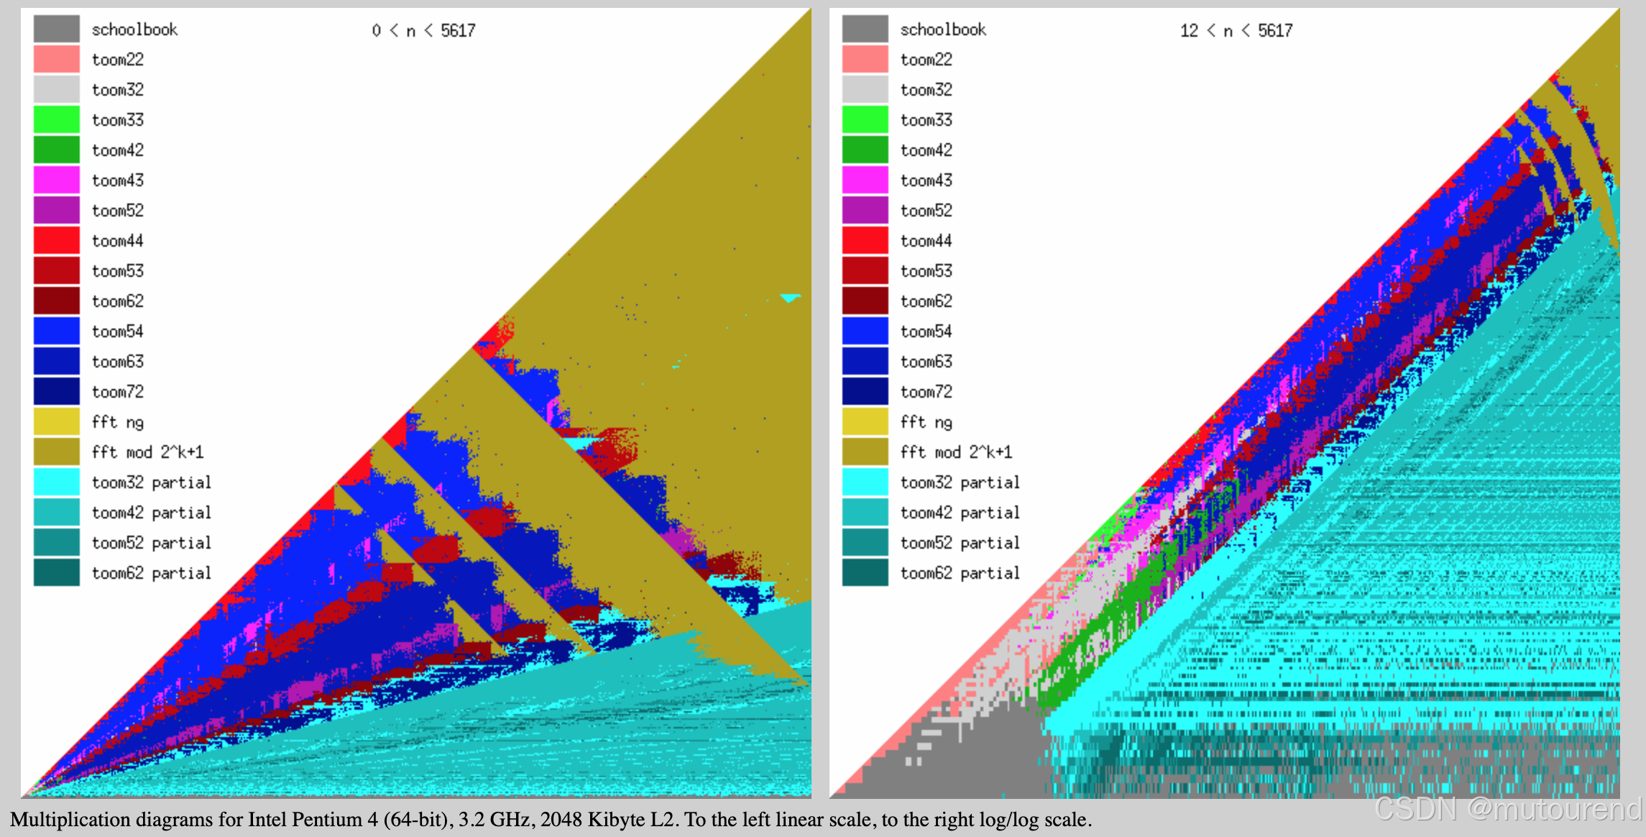The width and height of the screenshot is (1646, 837).
Task: Click the toom62 partial dark teal swatch, right legend
Action: point(865,572)
